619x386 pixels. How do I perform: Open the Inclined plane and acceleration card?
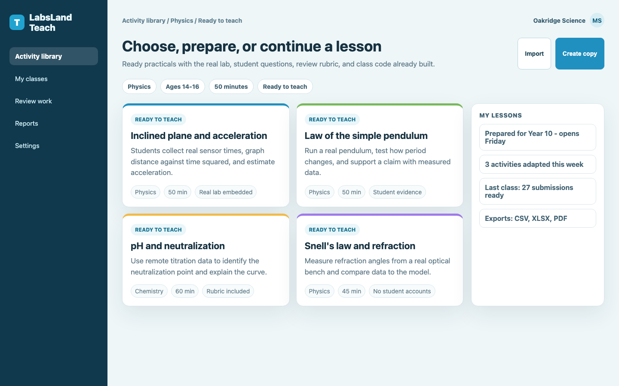coord(206,155)
